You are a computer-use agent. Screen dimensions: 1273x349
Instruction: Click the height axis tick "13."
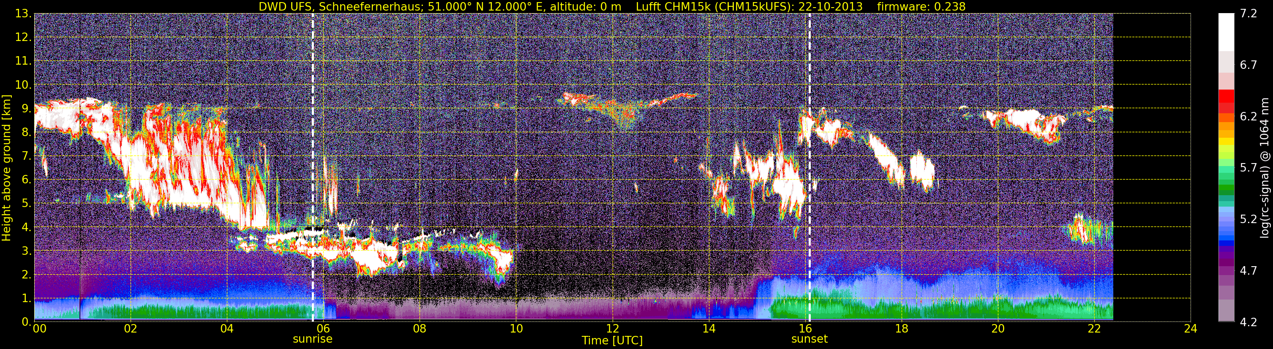coord(23,14)
